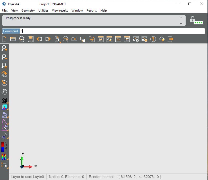Click the Zoom in magnifier
Viewport: 208px width, 180px height.
click(4, 48)
